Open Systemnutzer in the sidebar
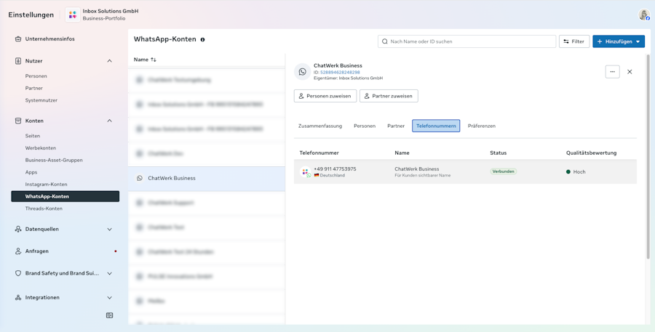Viewport: 655px width, 332px height. click(x=41, y=100)
